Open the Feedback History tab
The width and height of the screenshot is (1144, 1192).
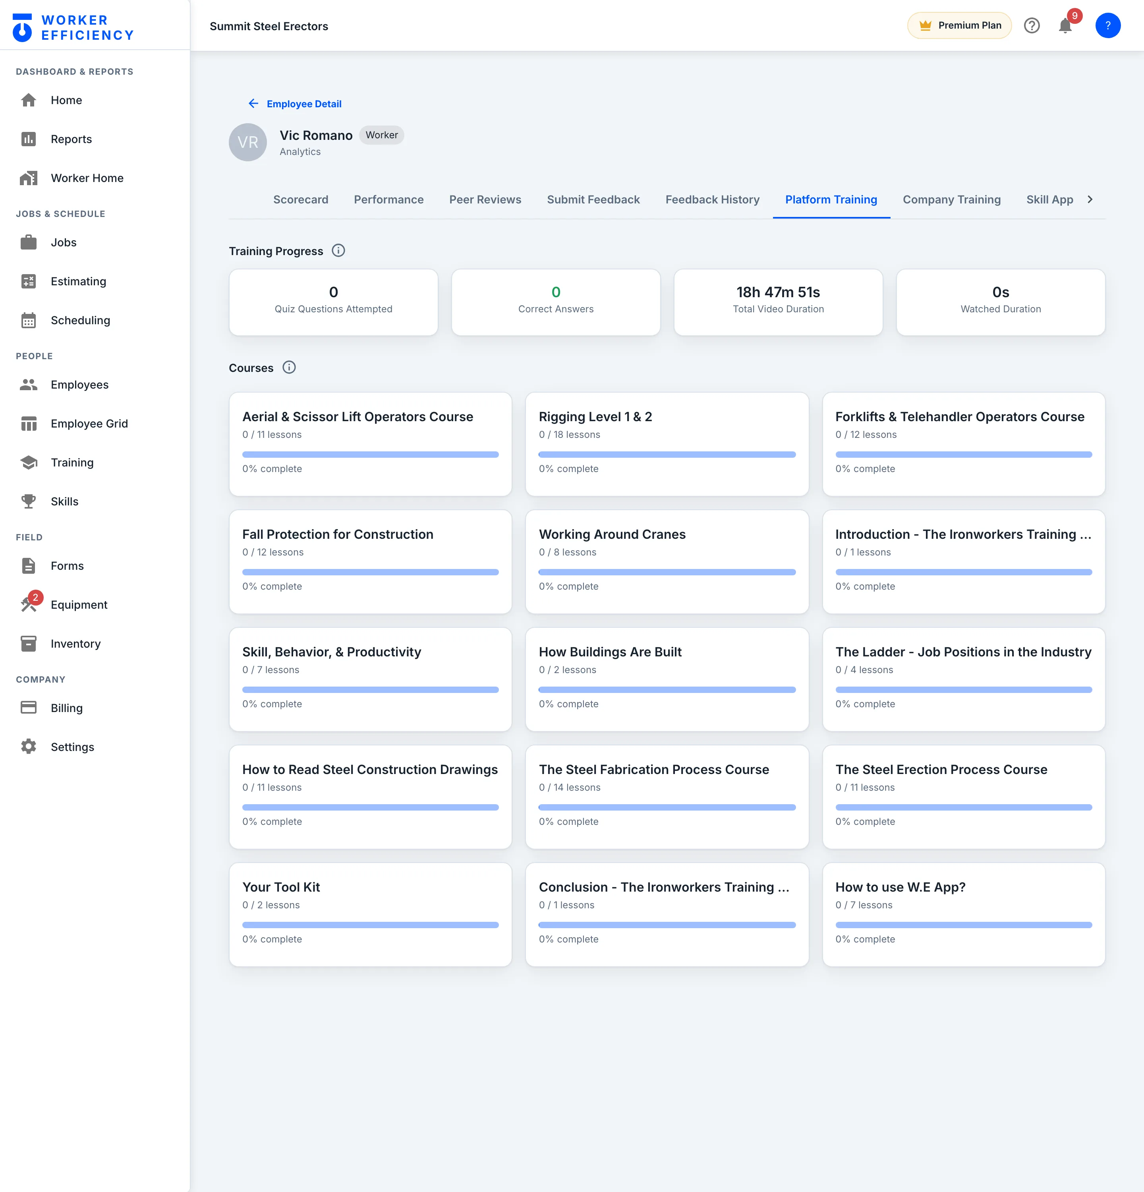[712, 199]
